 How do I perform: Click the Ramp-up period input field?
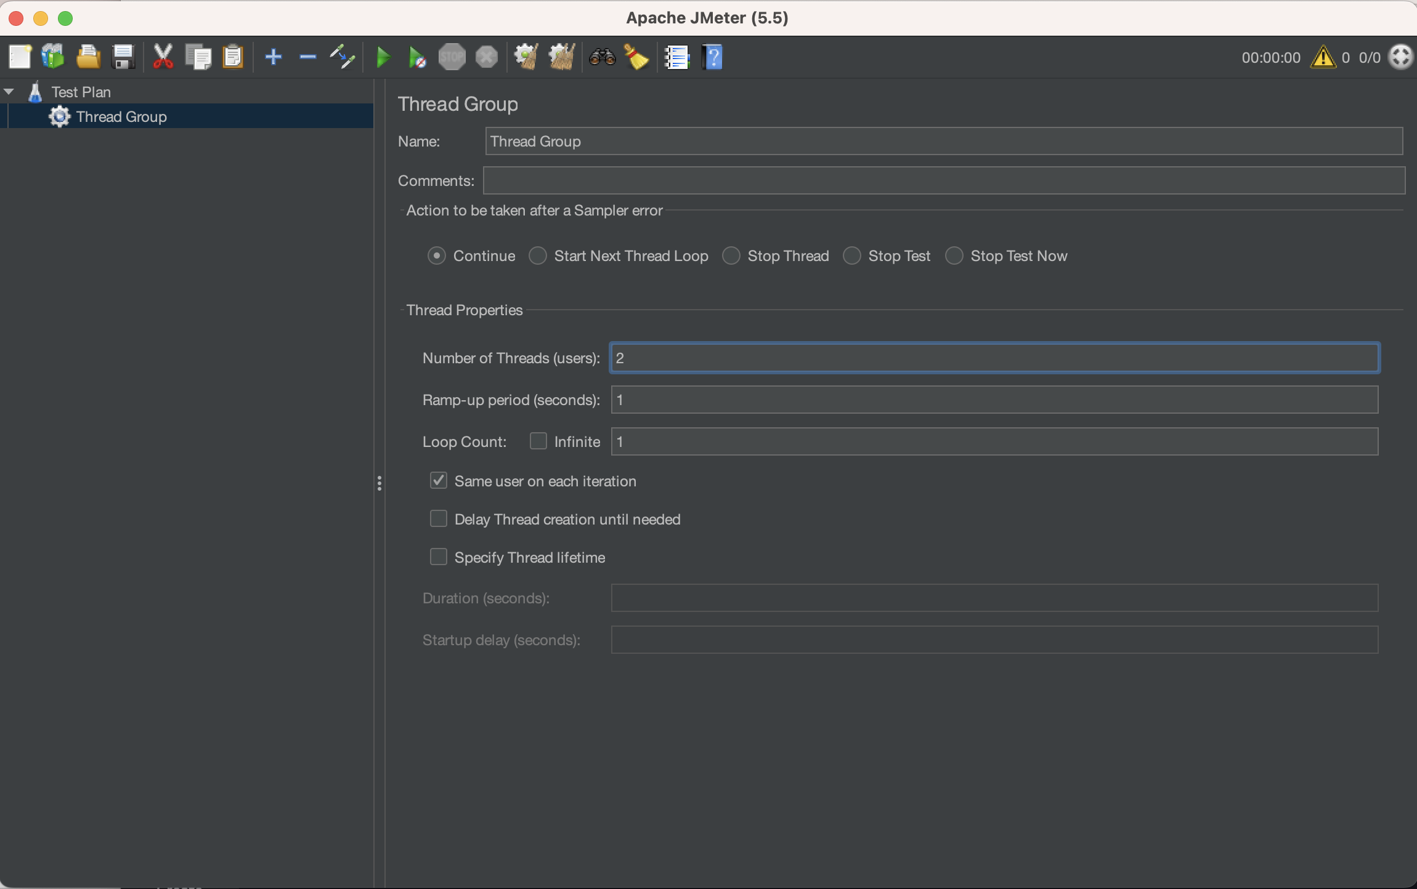tap(994, 400)
